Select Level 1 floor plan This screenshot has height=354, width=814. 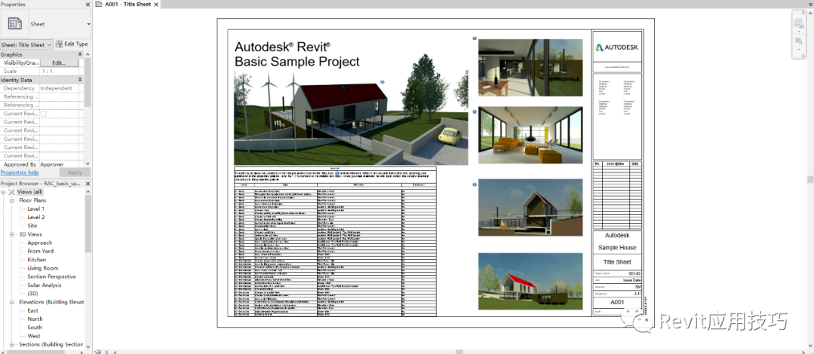[x=35, y=209]
